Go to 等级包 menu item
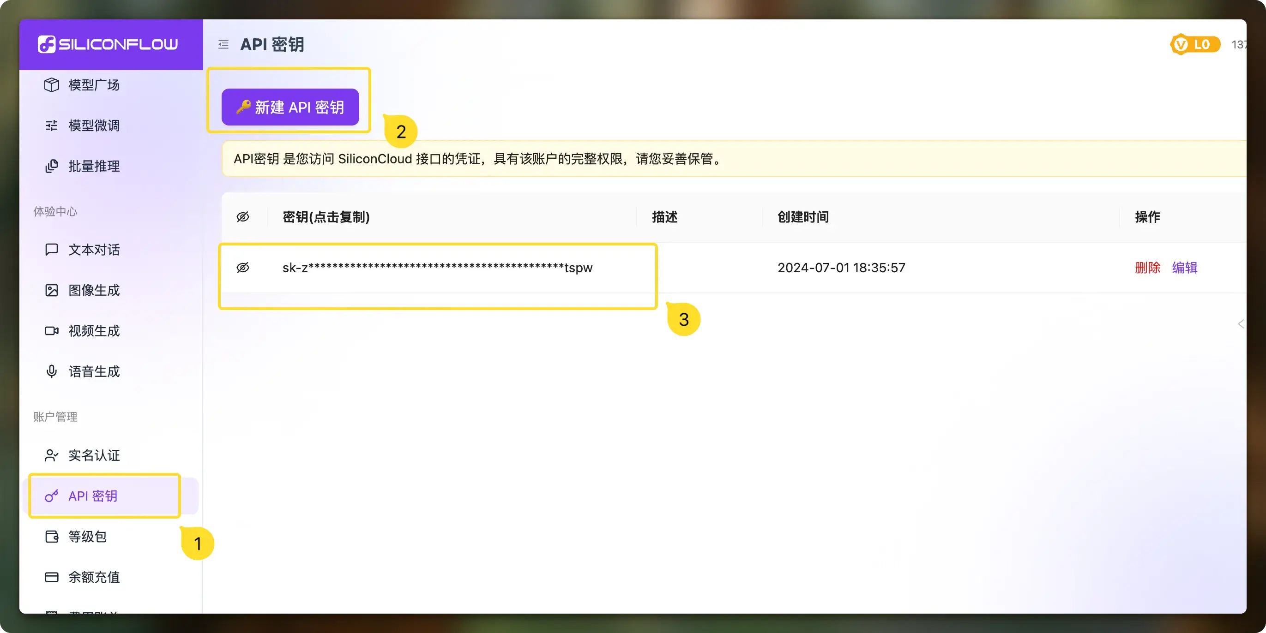 click(x=87, y=537)
